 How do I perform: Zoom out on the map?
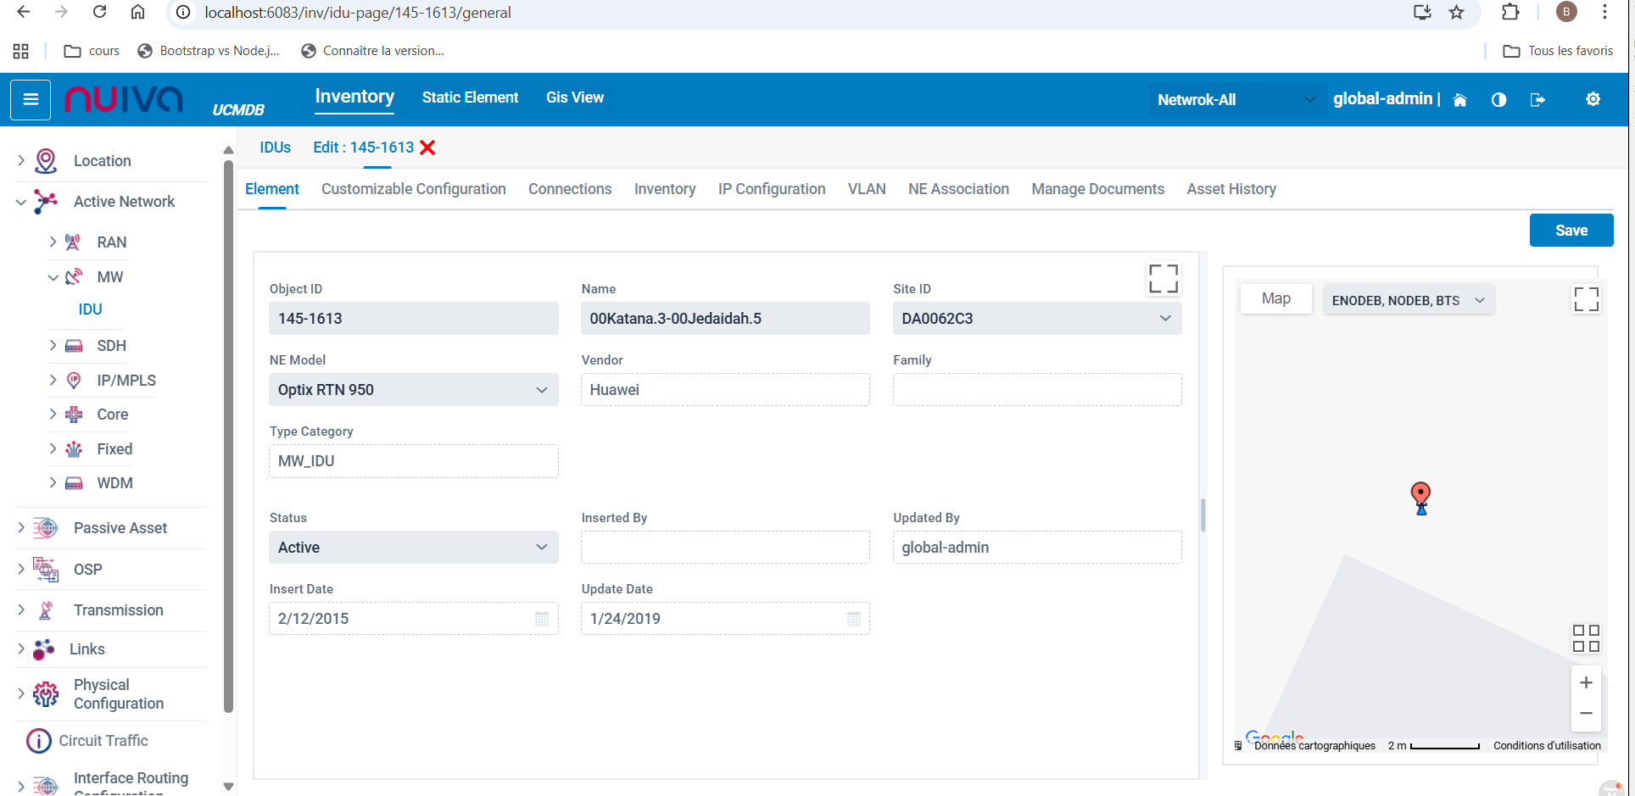pos(1586,713)
